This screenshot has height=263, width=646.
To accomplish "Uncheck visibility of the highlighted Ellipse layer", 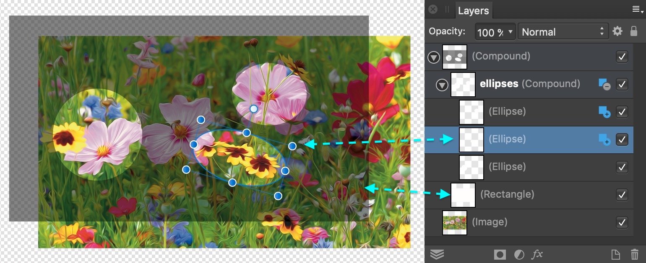I will (x=622, y=139).
